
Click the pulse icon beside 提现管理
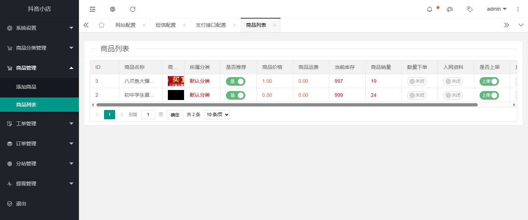pyautogui.click(x=10, y=184)
